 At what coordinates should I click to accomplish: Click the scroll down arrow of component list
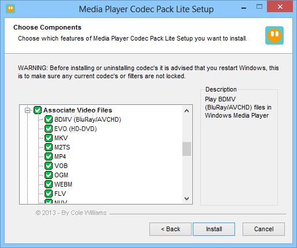(x=186, y=199)
